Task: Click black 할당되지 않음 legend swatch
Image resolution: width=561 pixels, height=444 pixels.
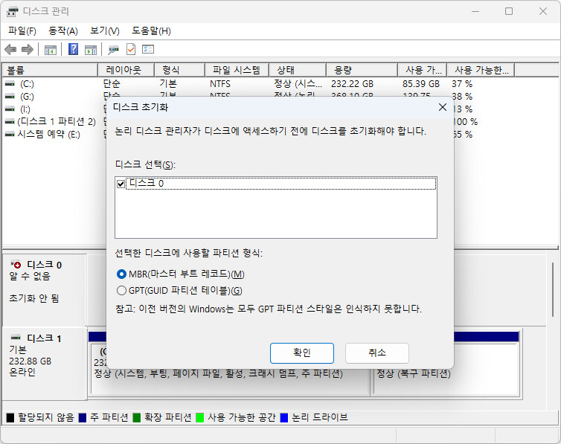Action: coord(10,417)
